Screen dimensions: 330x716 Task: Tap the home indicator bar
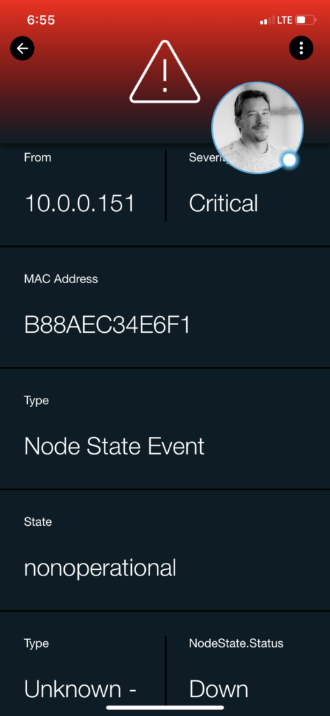pyautogui.click(x=165, y=708)
